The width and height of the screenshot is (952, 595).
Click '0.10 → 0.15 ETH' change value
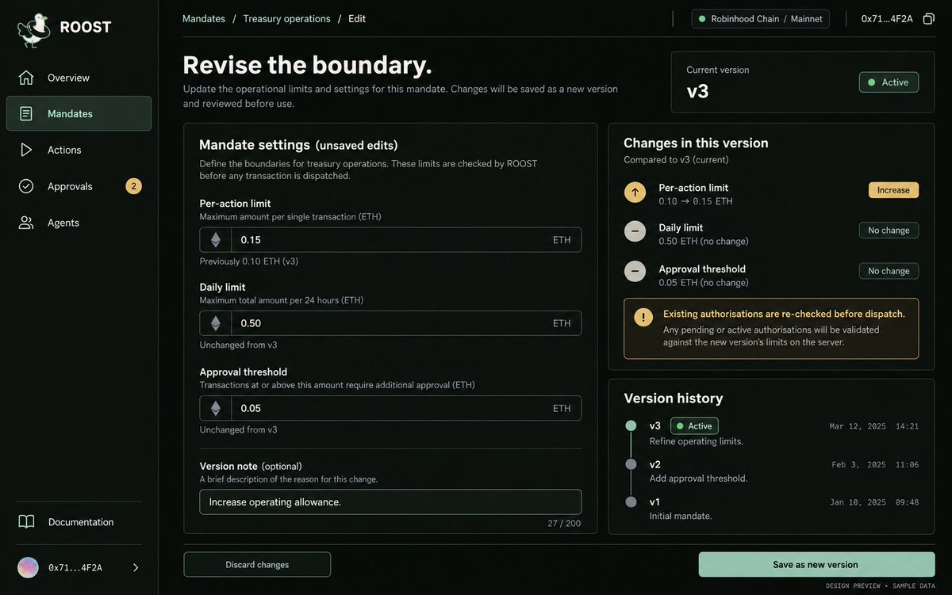pyautogui.click(x=696, y=201)
